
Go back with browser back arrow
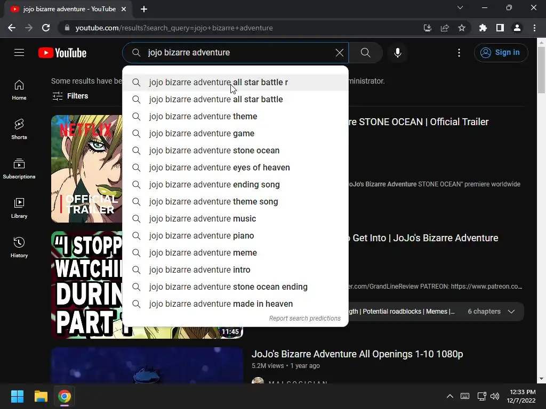coord(12,28)
